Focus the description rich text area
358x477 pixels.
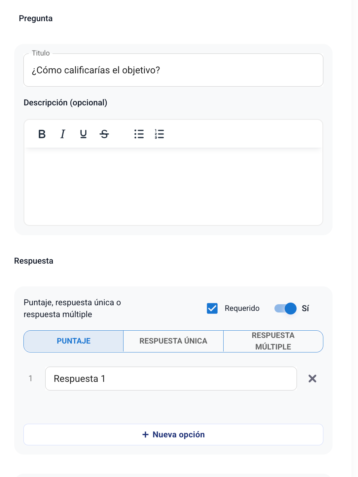click(173, 187)
